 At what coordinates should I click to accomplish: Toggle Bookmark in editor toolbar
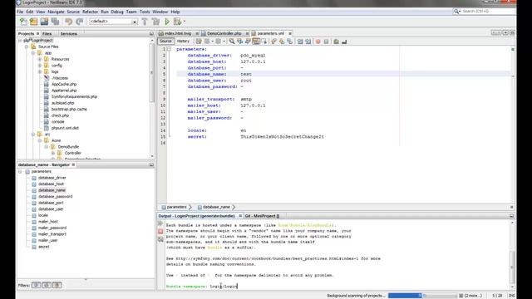[290, 42]
